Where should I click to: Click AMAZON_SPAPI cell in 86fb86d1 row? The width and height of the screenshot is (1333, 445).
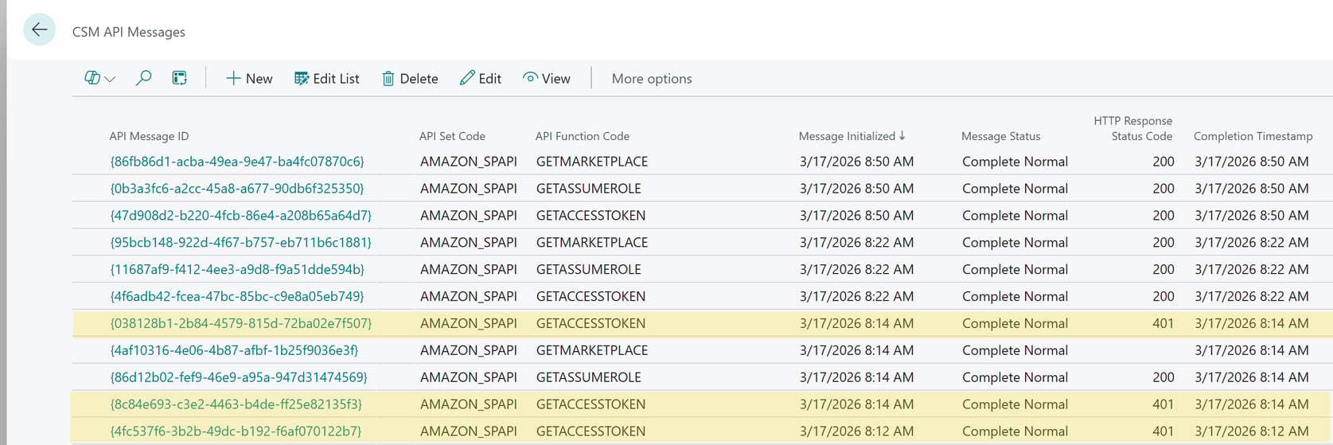tap(469, 162)
